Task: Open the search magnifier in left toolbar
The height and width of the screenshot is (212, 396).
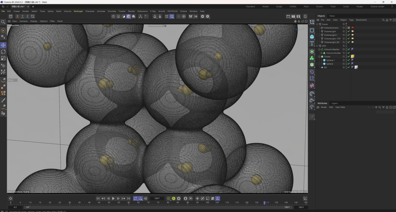Action: tap(3, 22)
